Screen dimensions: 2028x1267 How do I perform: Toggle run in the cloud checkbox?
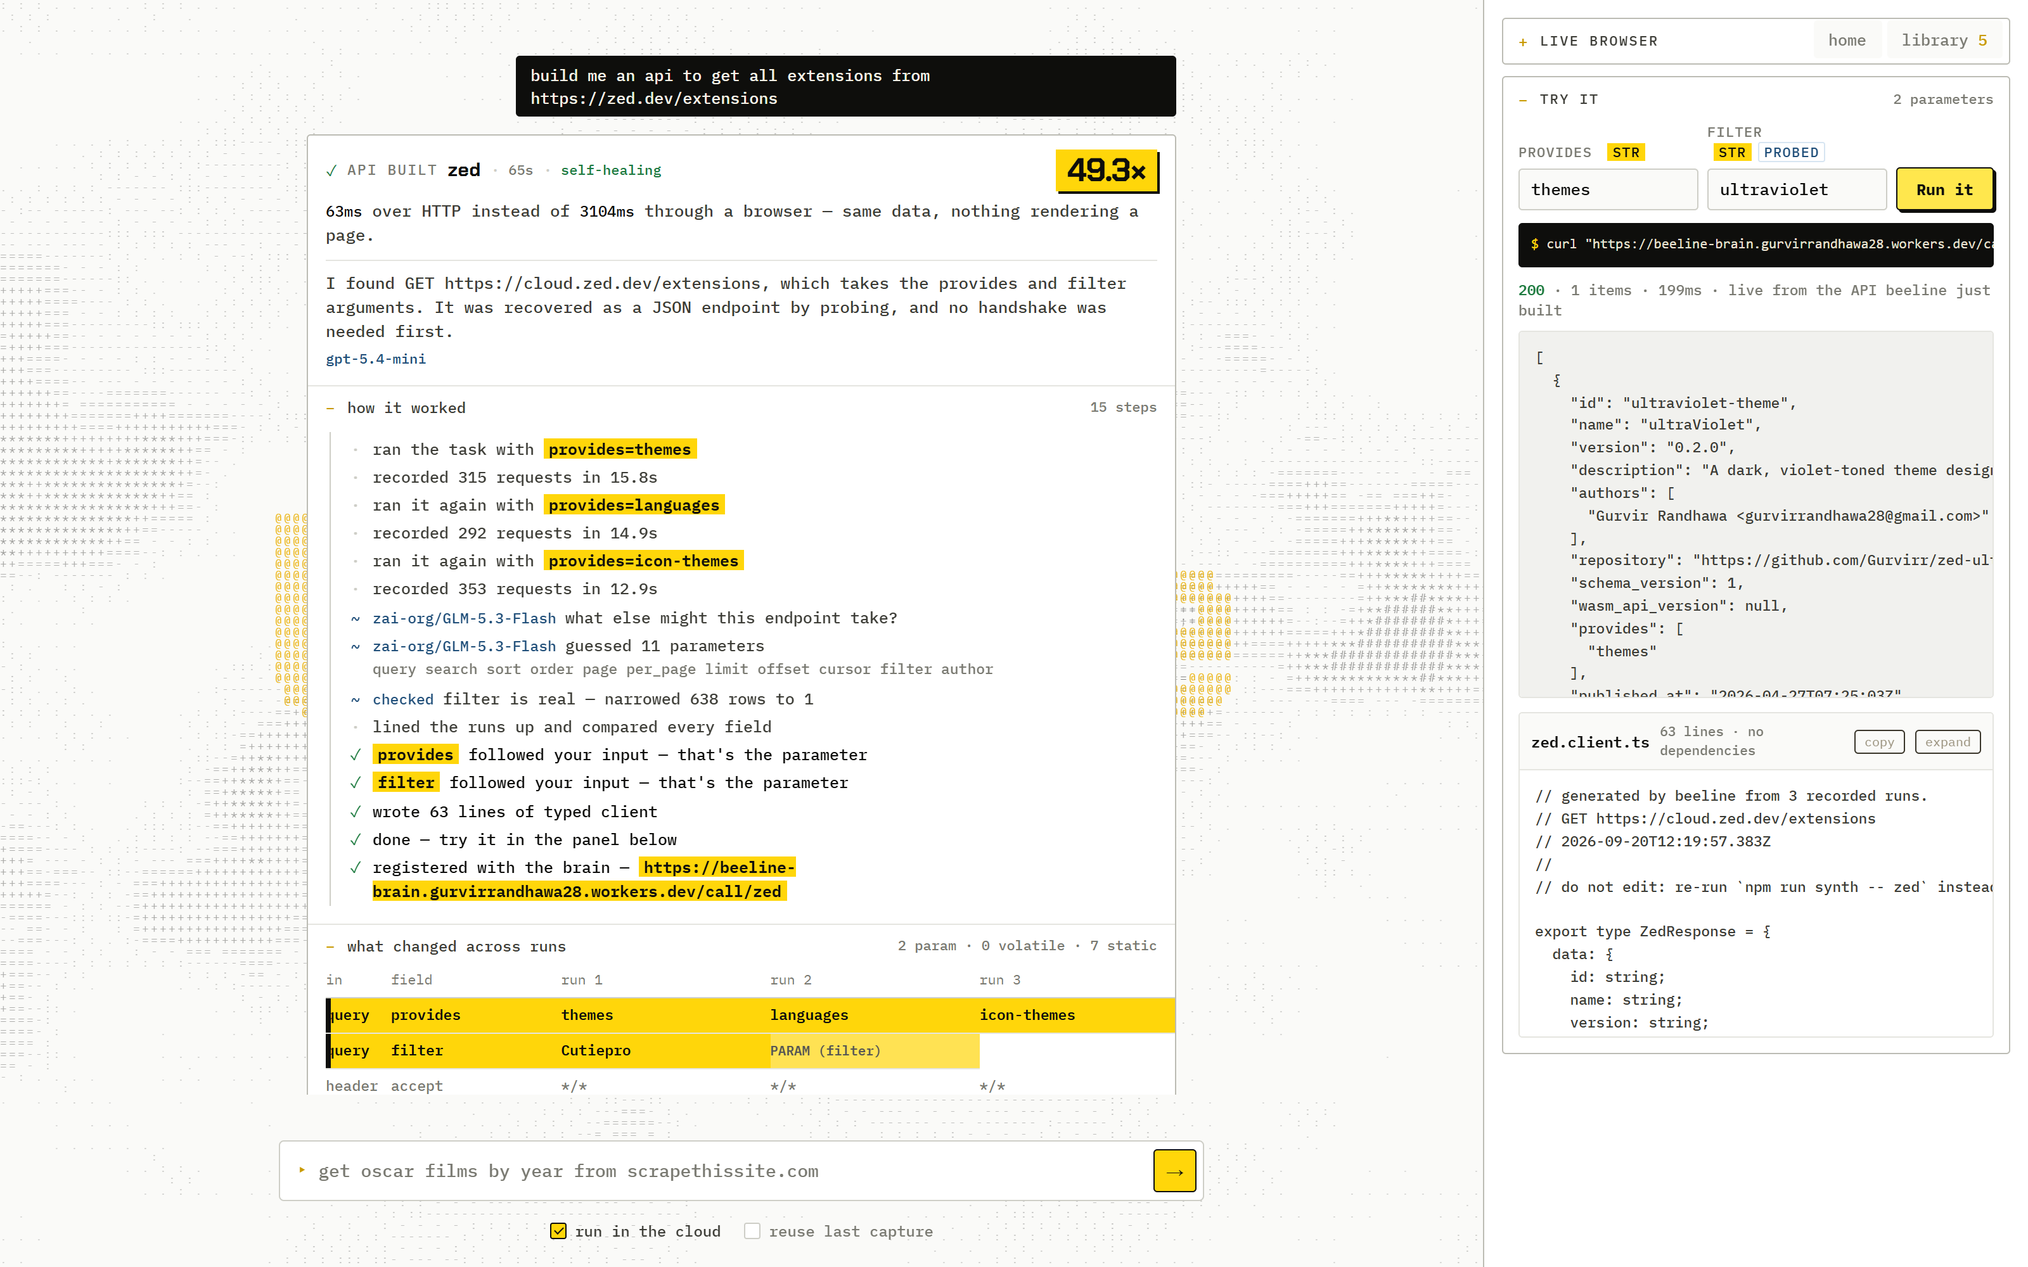click(558, 1231)
